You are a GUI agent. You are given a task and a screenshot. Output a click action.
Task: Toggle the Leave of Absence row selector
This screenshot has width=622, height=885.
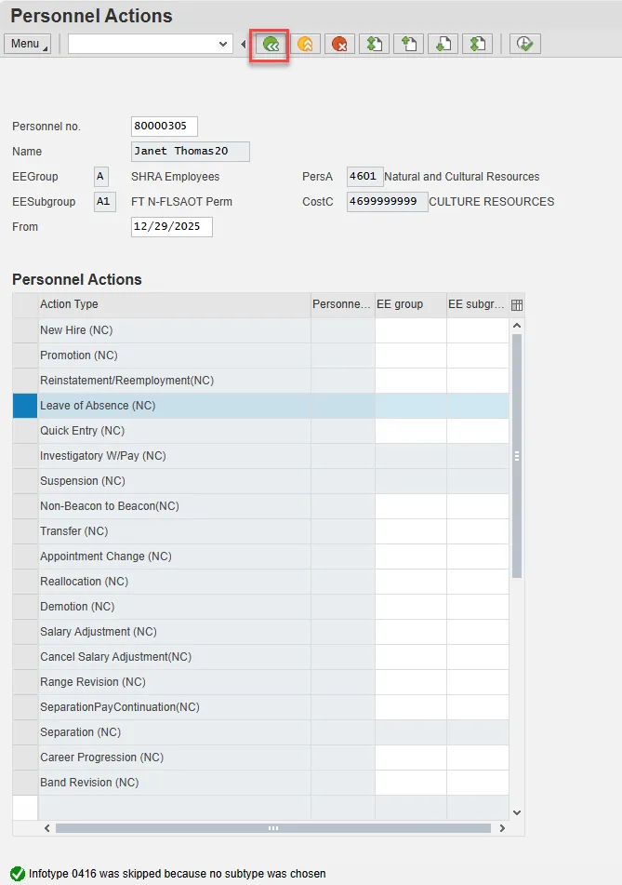(25, 406)
